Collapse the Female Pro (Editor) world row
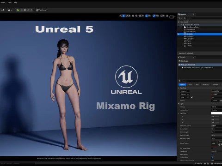This screenshot has width=222, height=166. (182, 24)
